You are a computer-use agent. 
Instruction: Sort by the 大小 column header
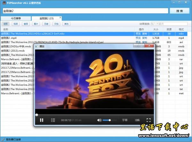pyautogui.click(x=156, y=29)
